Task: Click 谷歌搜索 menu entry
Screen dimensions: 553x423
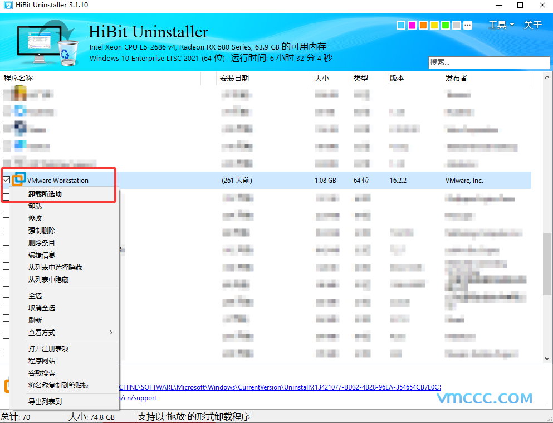Action: [x=42, y=373]
